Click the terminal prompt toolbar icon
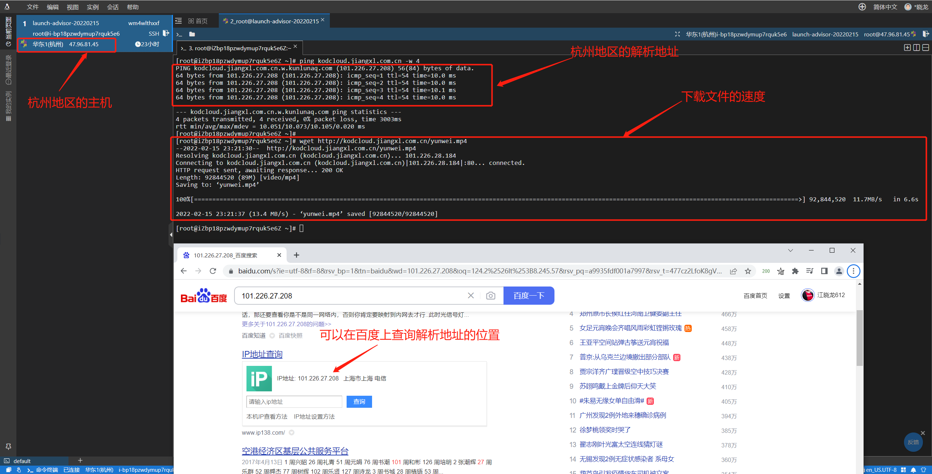The height and width of the screenshot is (474, 932). pos(179,34)
